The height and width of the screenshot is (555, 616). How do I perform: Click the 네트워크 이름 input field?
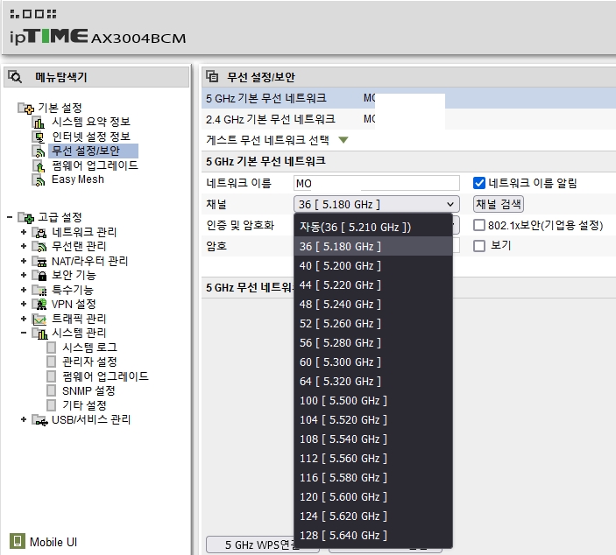click(x=377, y=183)
